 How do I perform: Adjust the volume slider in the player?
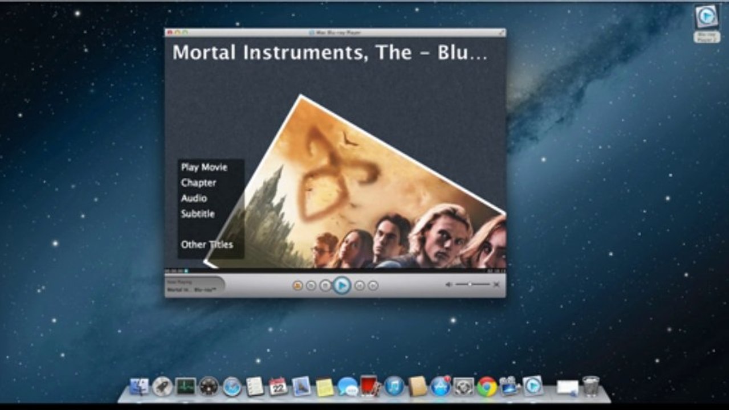pos(473,284)
